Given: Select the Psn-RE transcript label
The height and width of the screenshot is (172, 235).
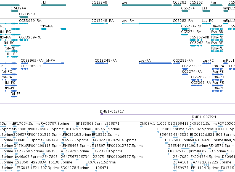Looking at the screenshot, I should [217, 43].
